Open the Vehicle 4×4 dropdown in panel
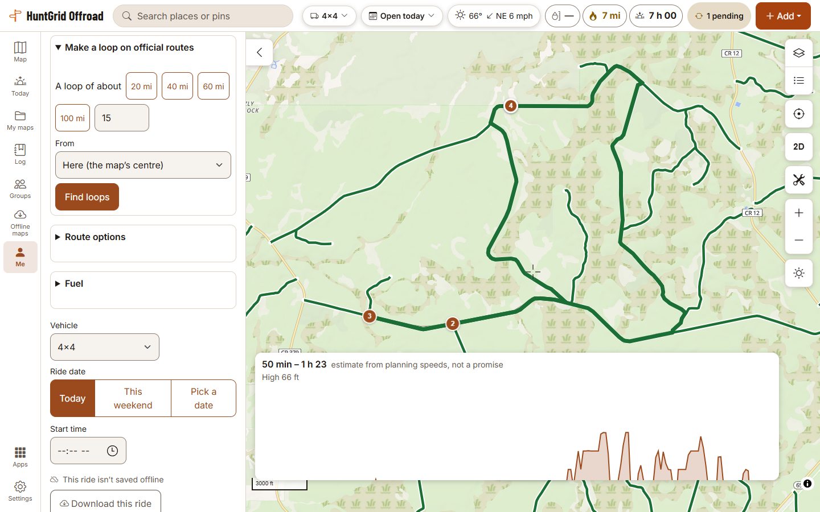This screenshot has width=820, height=512. point(105,347)
